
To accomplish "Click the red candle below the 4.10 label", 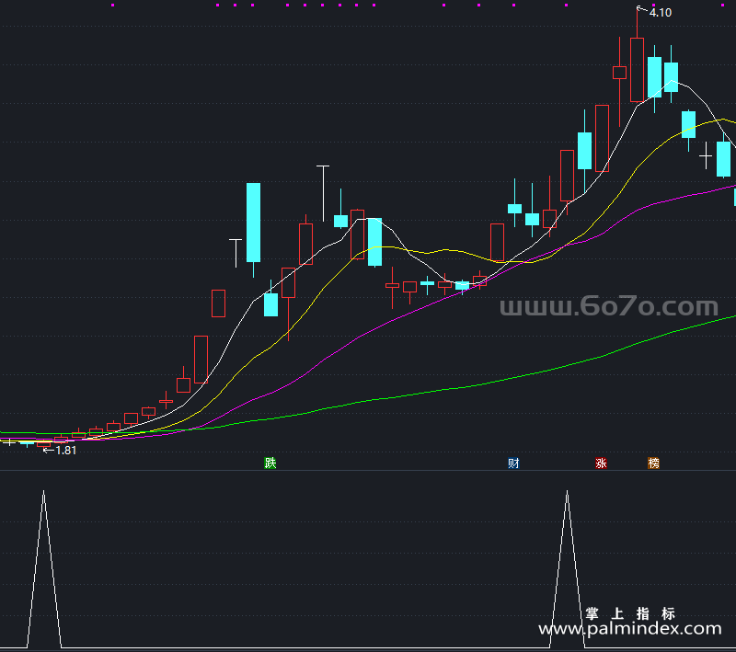I will [637, 69].
